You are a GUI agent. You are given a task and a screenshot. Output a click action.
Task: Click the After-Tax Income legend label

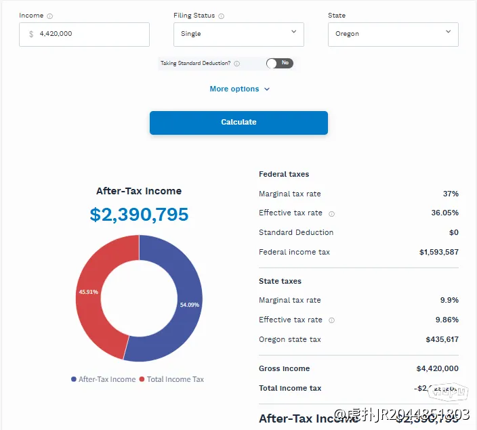tap(107, 379)
